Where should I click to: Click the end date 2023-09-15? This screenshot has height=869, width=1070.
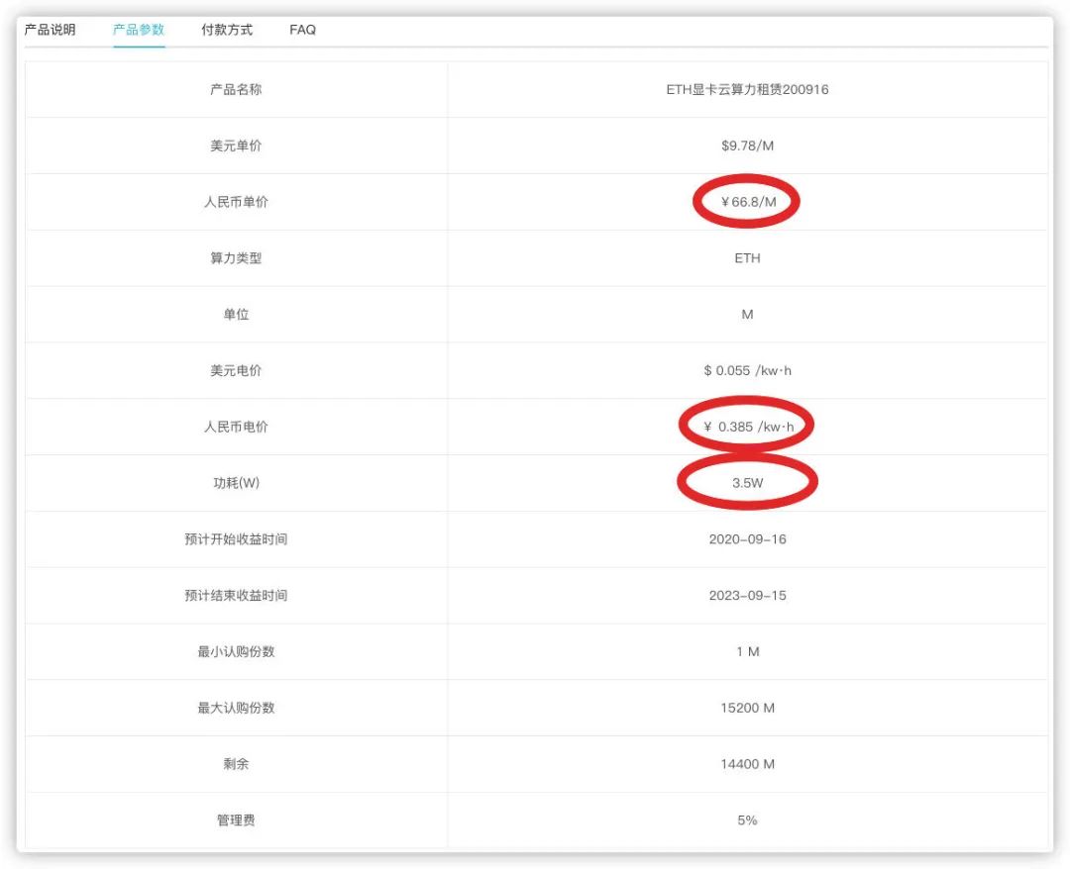(747, 596)
